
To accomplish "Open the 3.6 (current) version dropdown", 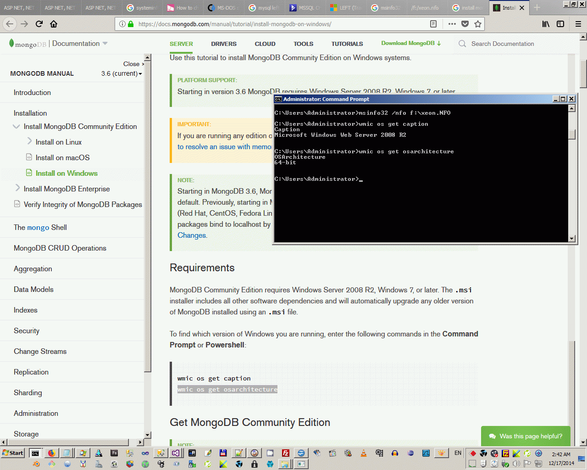I will pos(122,73).
